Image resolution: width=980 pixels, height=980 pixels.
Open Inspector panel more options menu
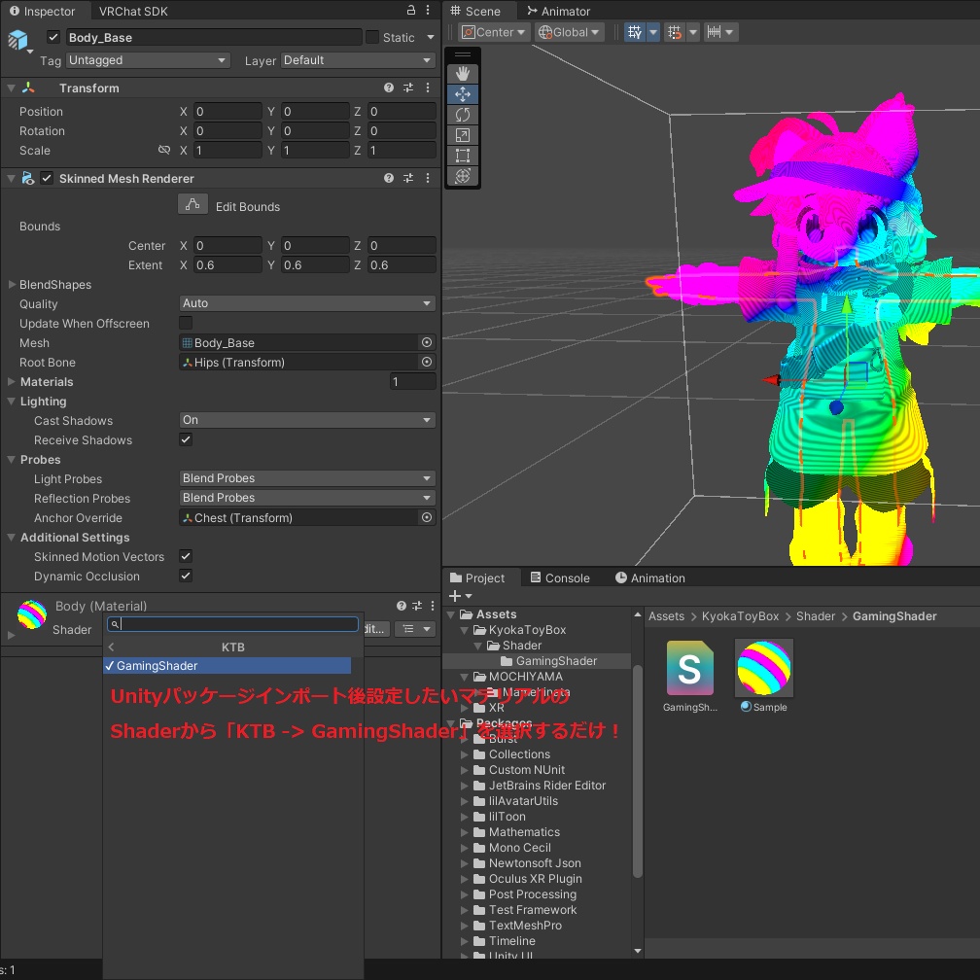[428, 11]
